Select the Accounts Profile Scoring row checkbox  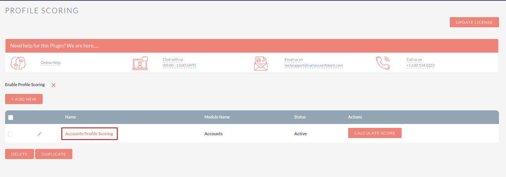click(x=11, y=134)
